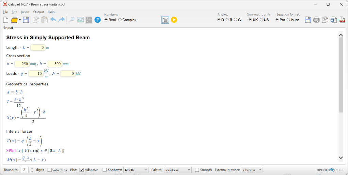Image resolution: width=348 pixels, height=175 pixels.
Task: Insert an image using the picture icon
Action: [x=80, y=20]
